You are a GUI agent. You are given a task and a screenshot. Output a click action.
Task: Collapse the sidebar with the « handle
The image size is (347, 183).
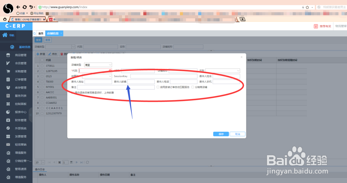coord(31,115)
